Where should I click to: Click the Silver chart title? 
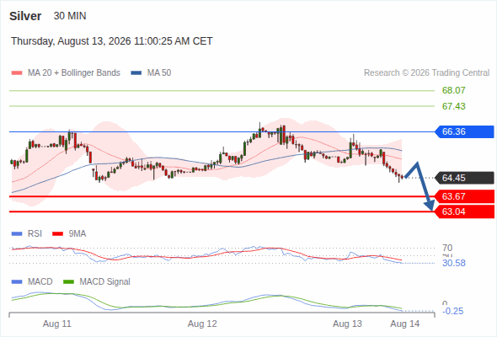coord(25,16)
